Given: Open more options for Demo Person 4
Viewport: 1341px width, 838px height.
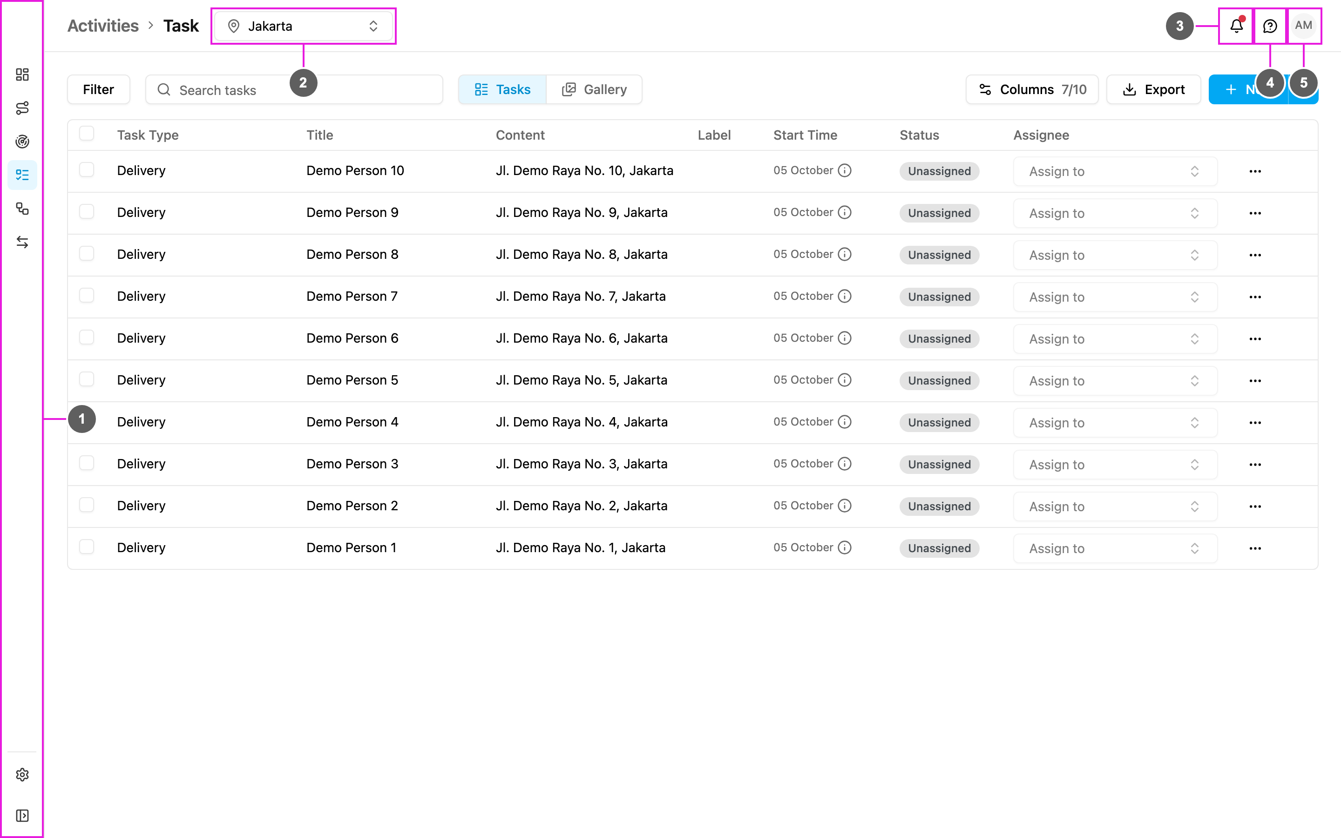Looking at the screenshot, I should (1255, 422).
